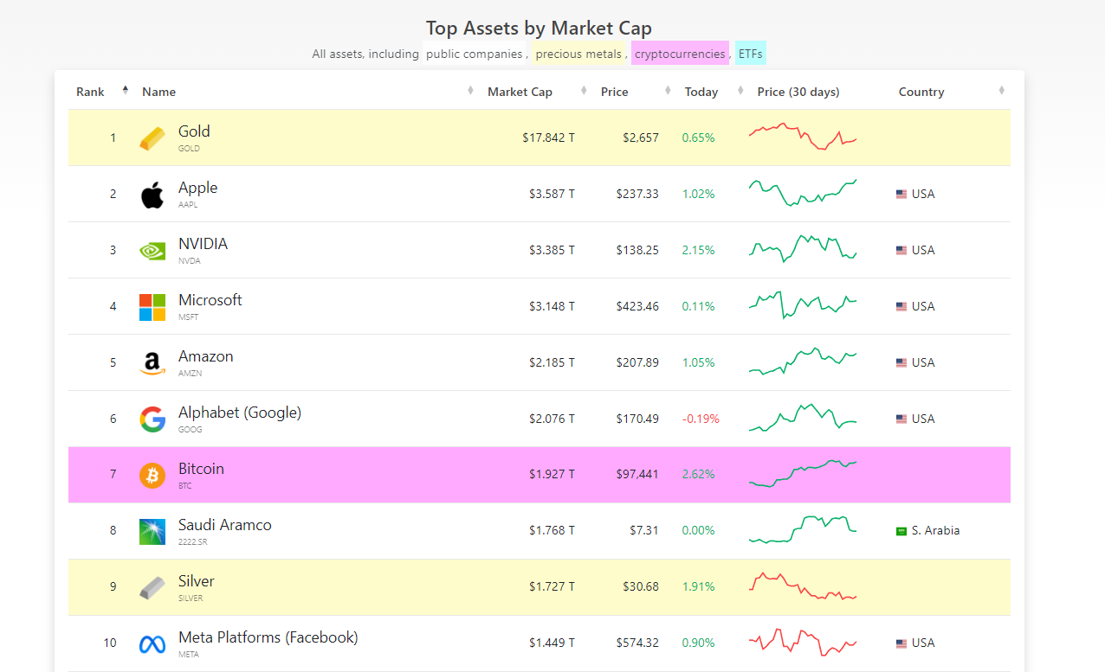The width and height of the screenshot is (1105, 672).
Task: Click Saudi Aramco market cap $1.768 T
Action: tap(552, 530)
